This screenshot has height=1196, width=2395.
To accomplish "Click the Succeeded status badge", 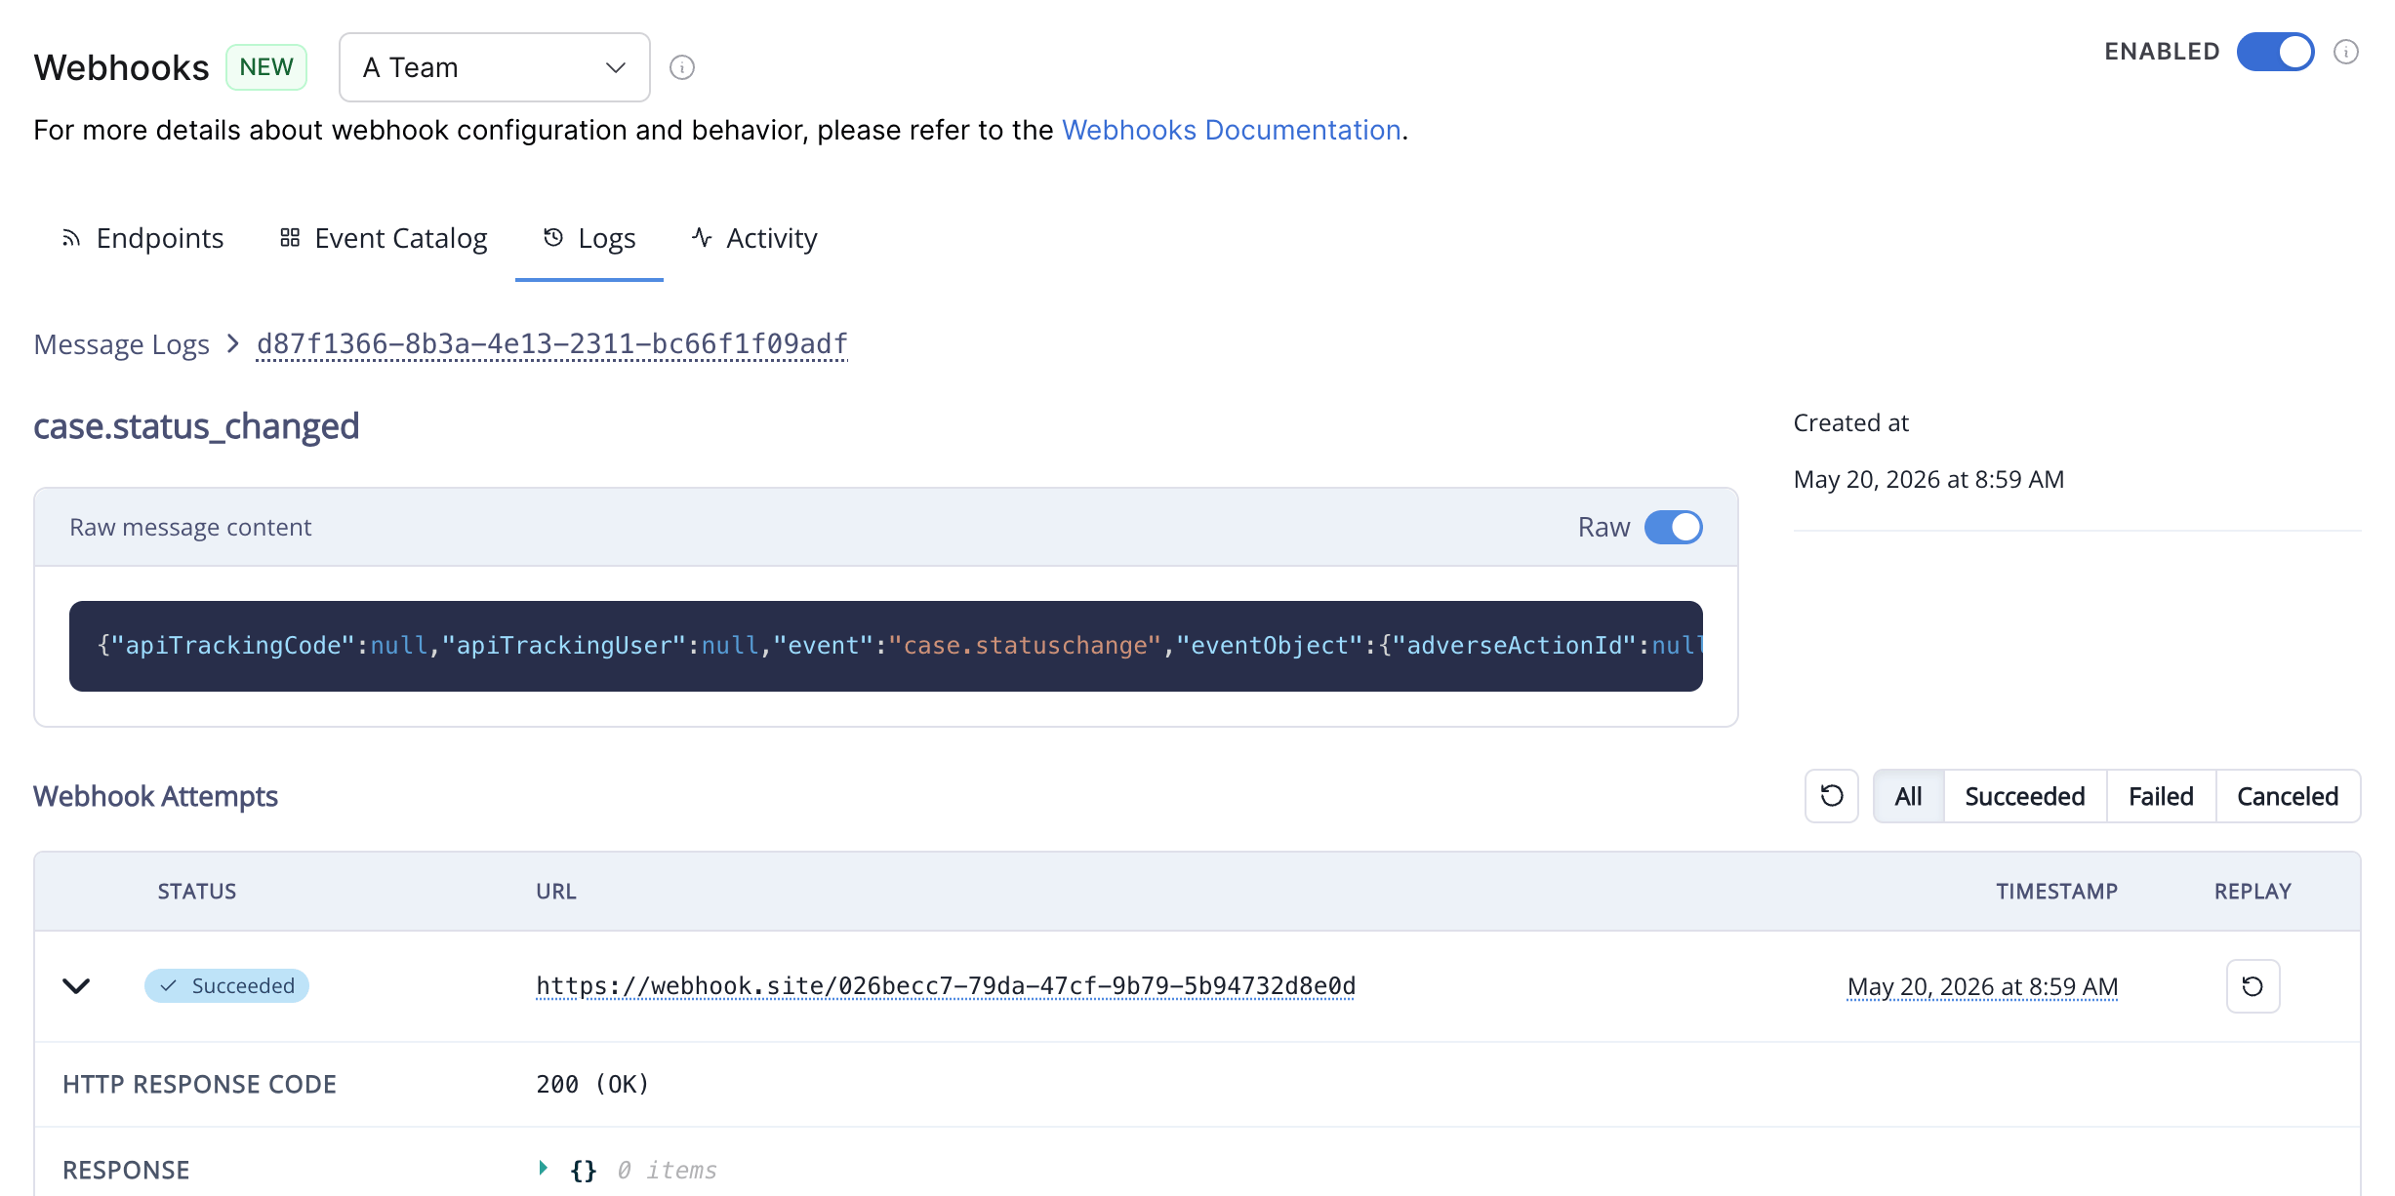I will point(226,986).
